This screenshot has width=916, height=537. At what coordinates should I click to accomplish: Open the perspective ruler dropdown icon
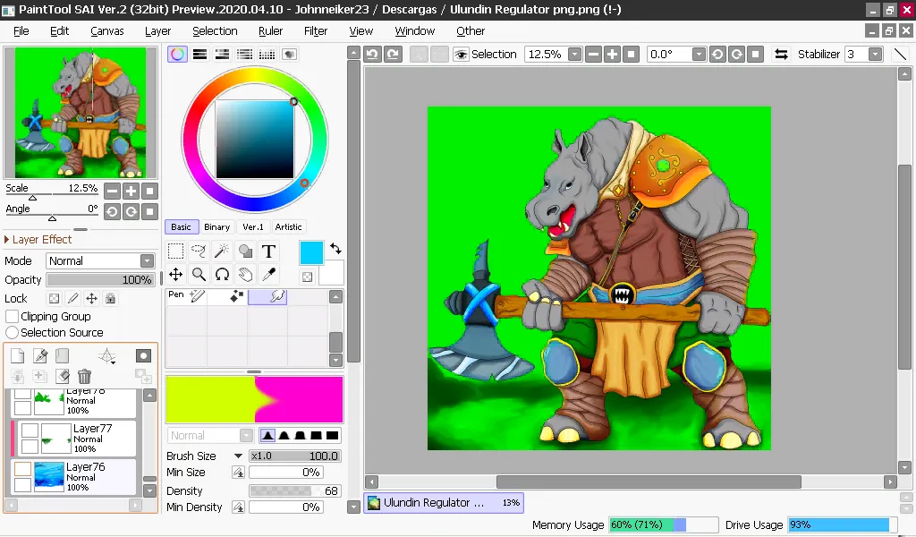pyautogui.click(x=107, y=355)
